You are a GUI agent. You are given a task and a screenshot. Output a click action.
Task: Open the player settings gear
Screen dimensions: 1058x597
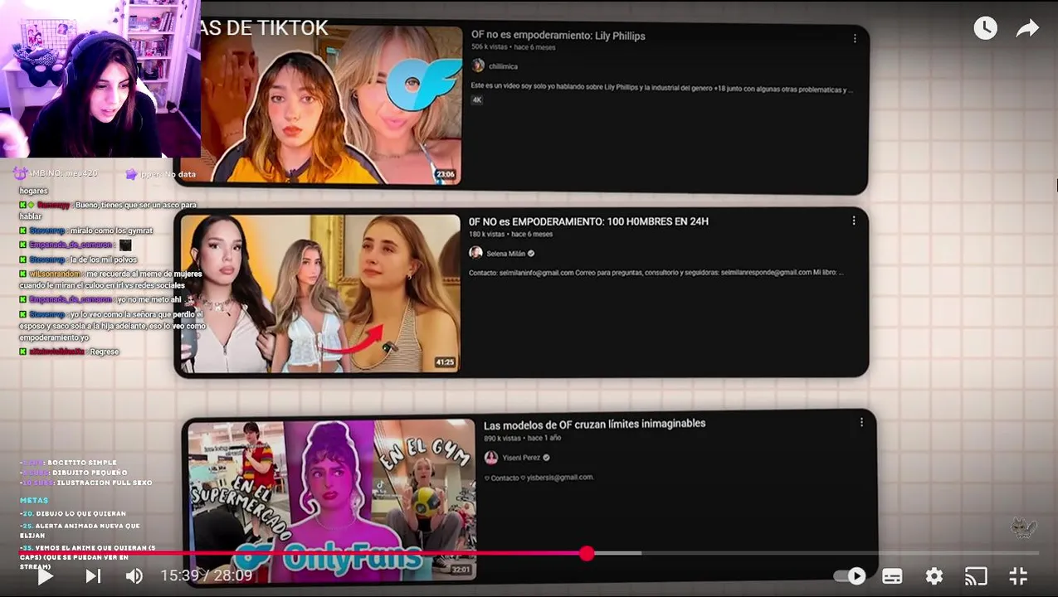coord(934,575)
